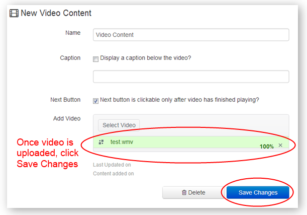This screenshot has width=307, height=215.
Task: Click the trash can icon on Delete
Action: (x=184, y=192)
